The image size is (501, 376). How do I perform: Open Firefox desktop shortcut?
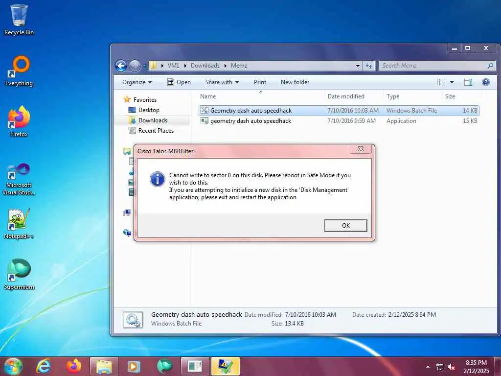click(x=19, y=121)
